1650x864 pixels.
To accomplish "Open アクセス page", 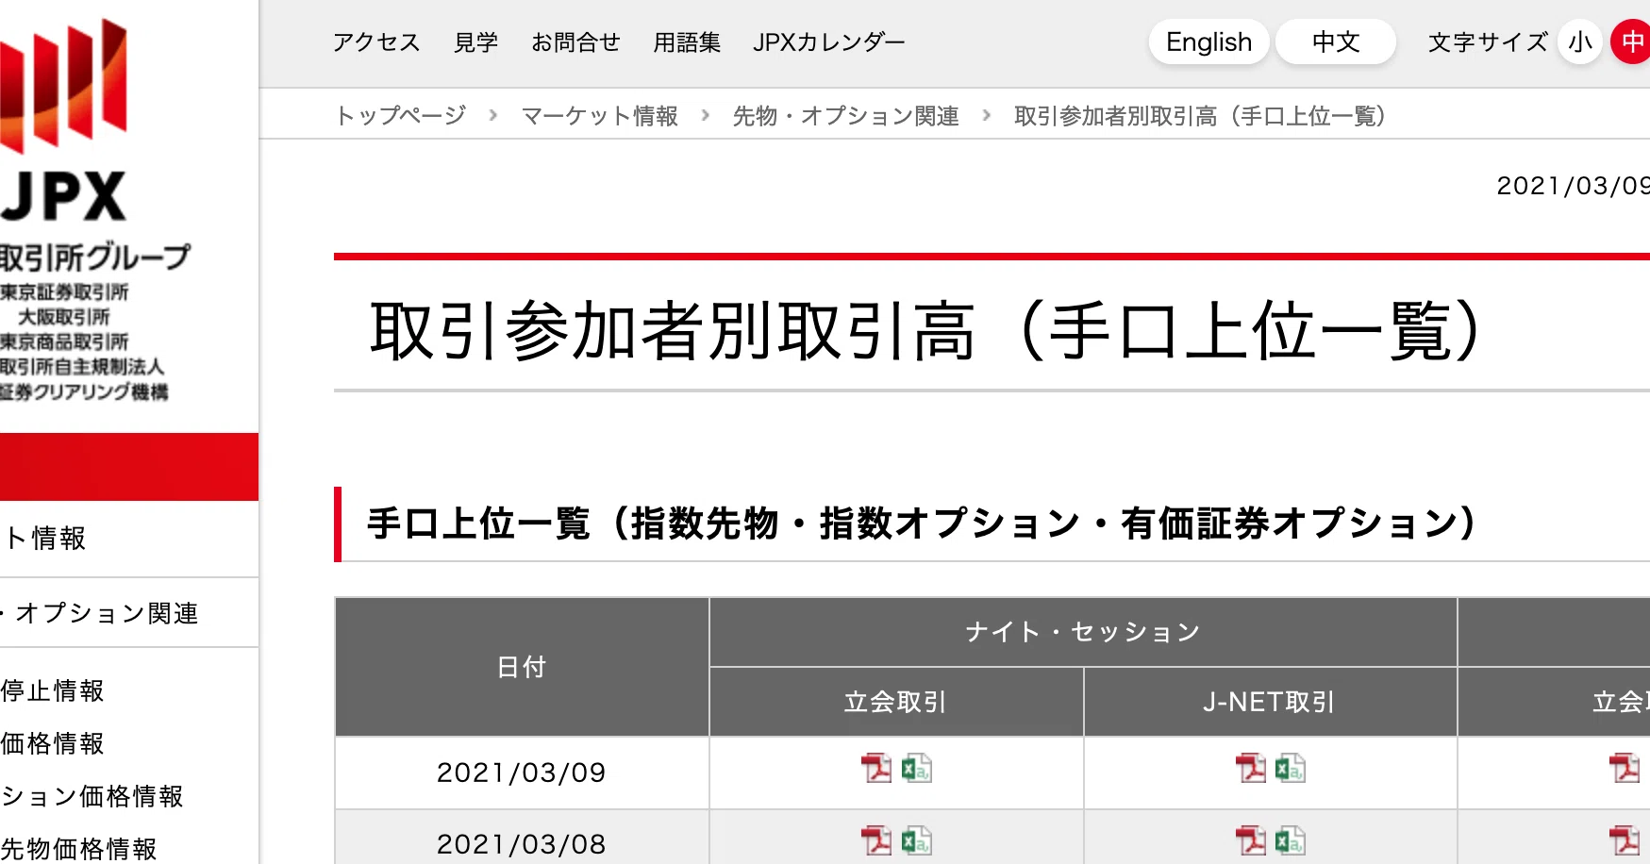I will click(x=376, y=42).
